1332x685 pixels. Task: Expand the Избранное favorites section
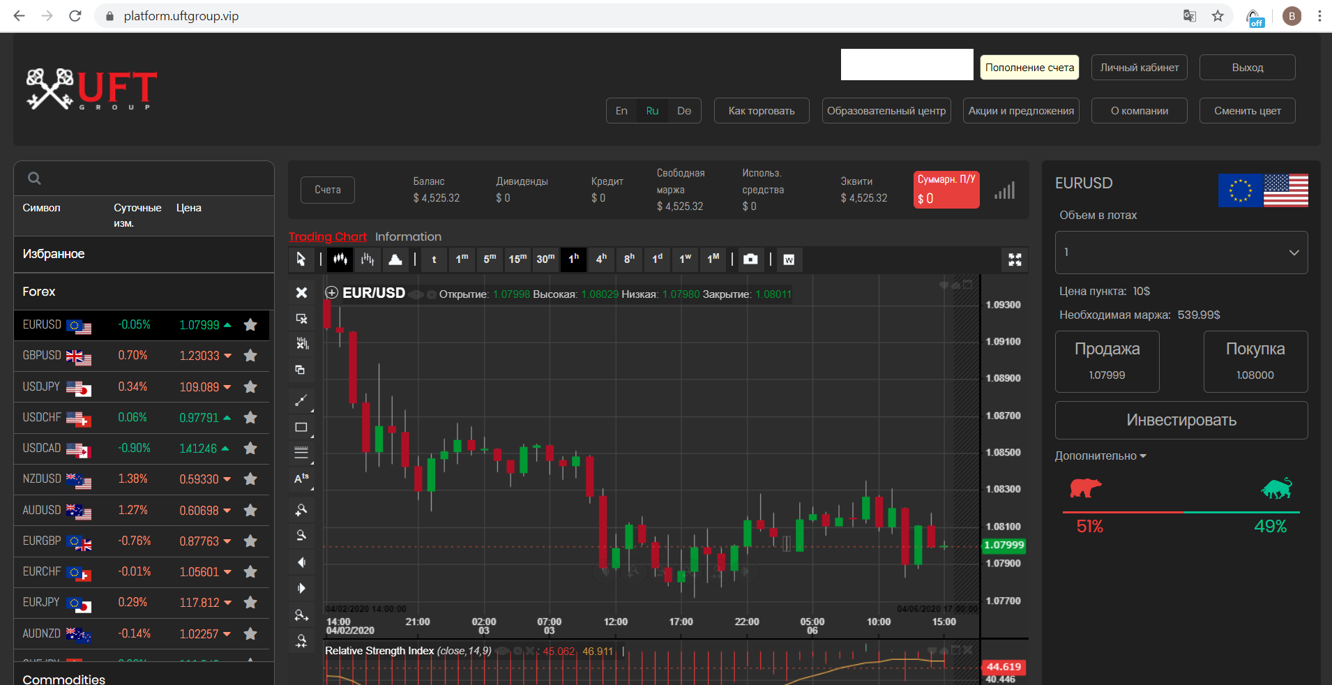click(x=144, y=254)
